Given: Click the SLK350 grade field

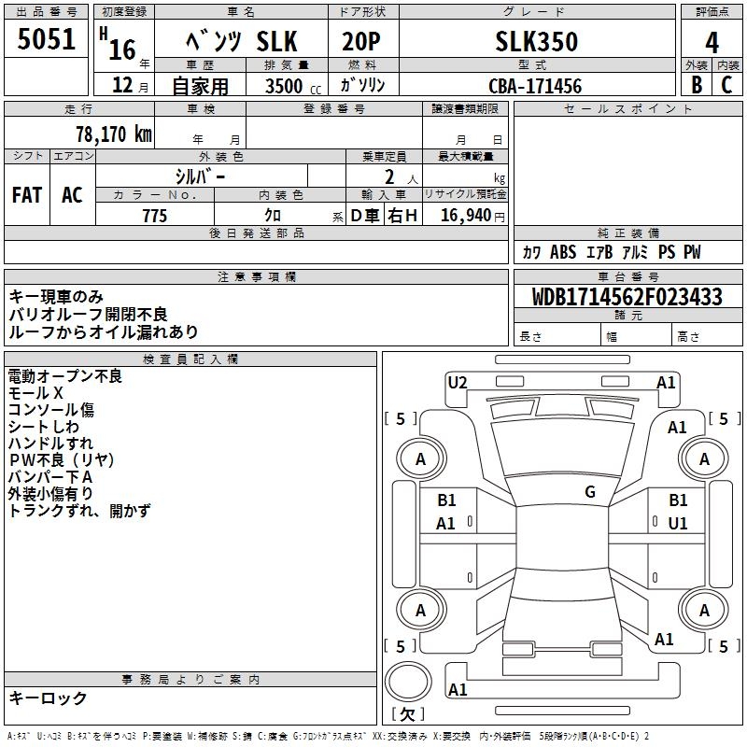Looking at the screenshot, I should tap(536, 42).
